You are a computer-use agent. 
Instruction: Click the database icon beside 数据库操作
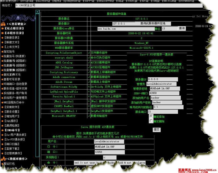tap(3, 159)
